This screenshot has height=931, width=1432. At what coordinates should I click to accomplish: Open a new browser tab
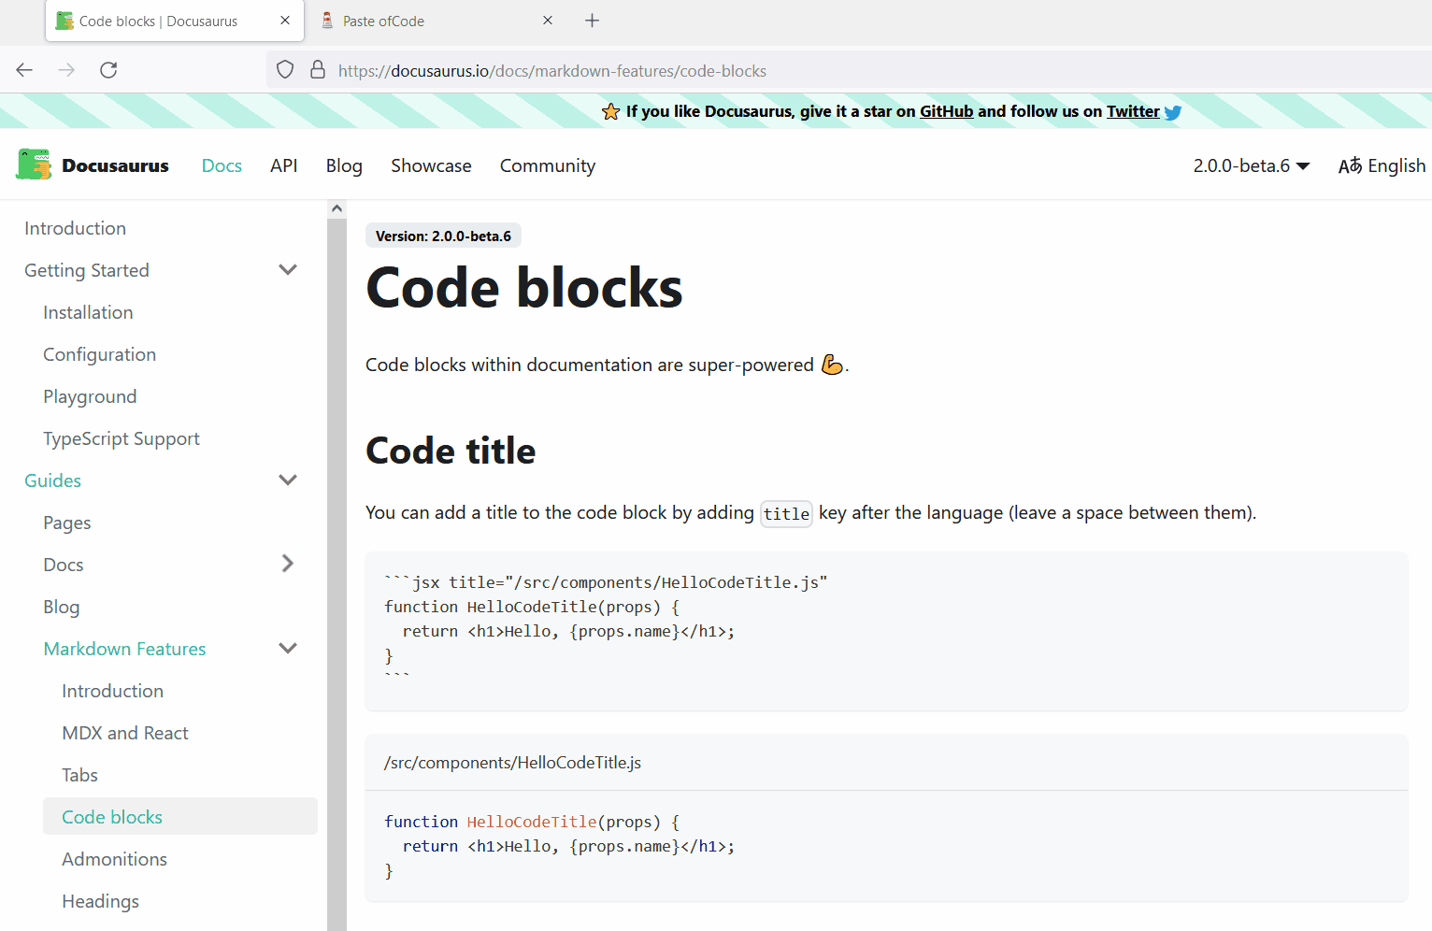pyautogui.click(x=592, y=20)
